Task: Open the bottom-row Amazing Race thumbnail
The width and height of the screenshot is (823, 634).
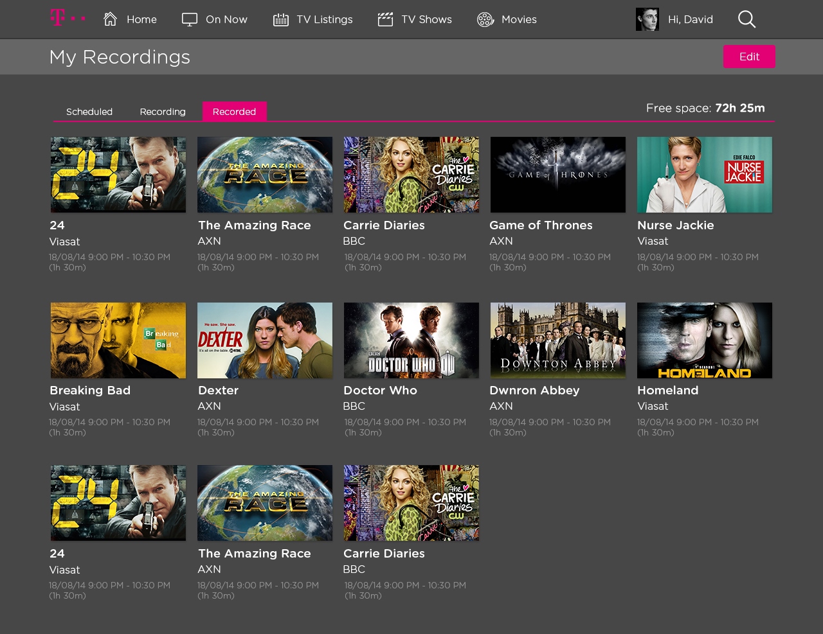Action: [265, 503]
